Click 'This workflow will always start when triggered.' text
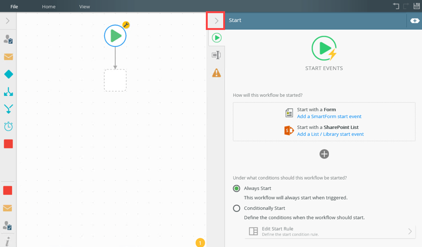Viewport: 422px width, 247px height. pos(295,198)
